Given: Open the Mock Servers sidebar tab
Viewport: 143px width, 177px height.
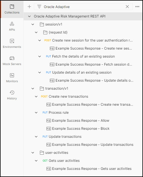Looking at the screenshot, I should tap(12, 61).
